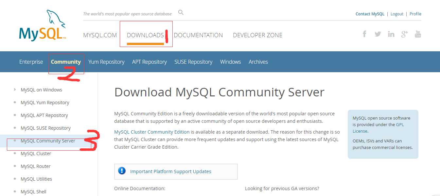Go to MYSQL.COM top menu
The height and width of the screenshot is (196, 440).
click(x=100, y=35)
